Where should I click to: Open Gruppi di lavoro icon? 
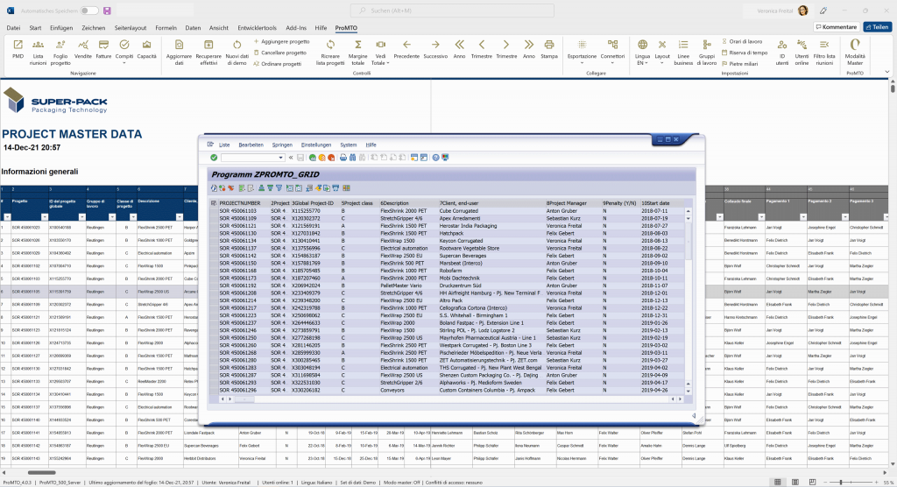[707, 45]
